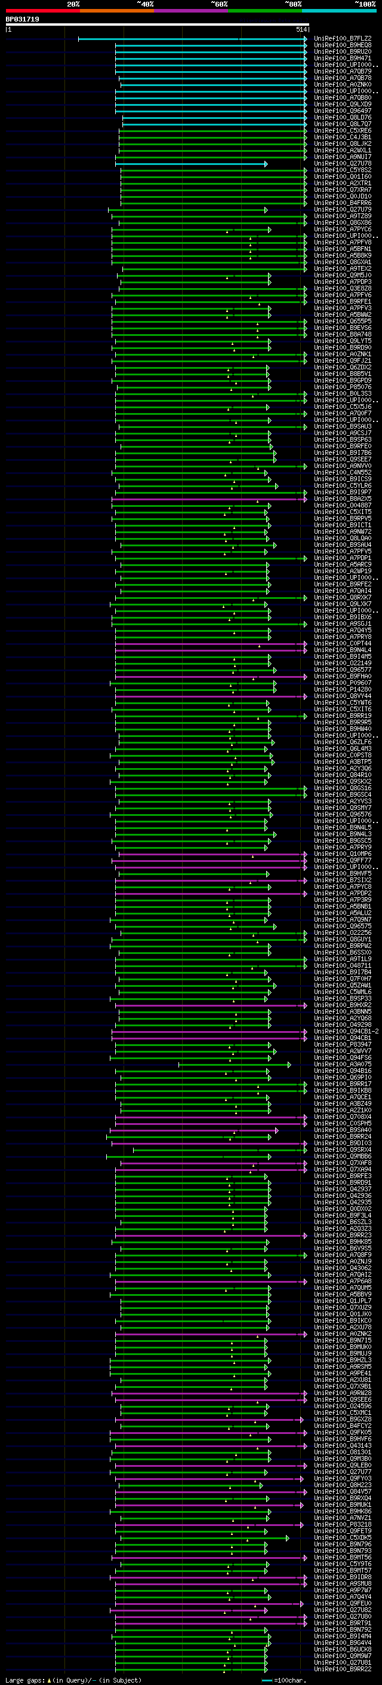Open hit UniRef100_B9RU20
The width and height of the screenshot is (382, 1685).
pyautogui.click(x=342, y=51)
